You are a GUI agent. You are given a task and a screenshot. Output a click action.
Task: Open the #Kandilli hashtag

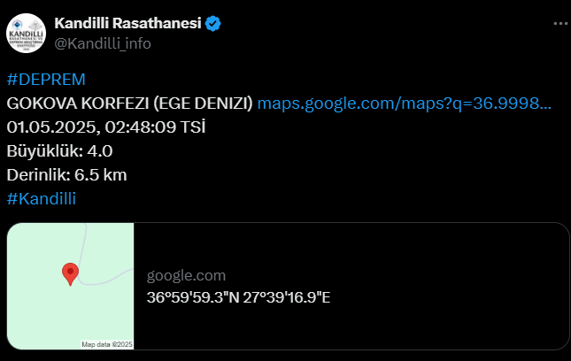point(42,199)
